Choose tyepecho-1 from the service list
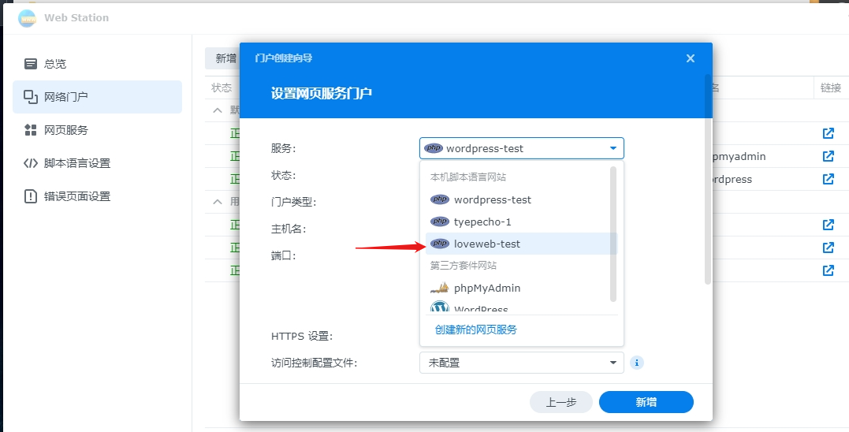Image resolution: width=849 pixels, height=432 pixels. [x=521, y=222]
